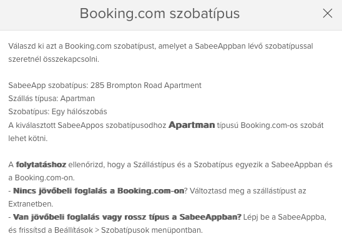
Task: Click the bold 'folytatáshoz' word
Action: coord(41,164)
